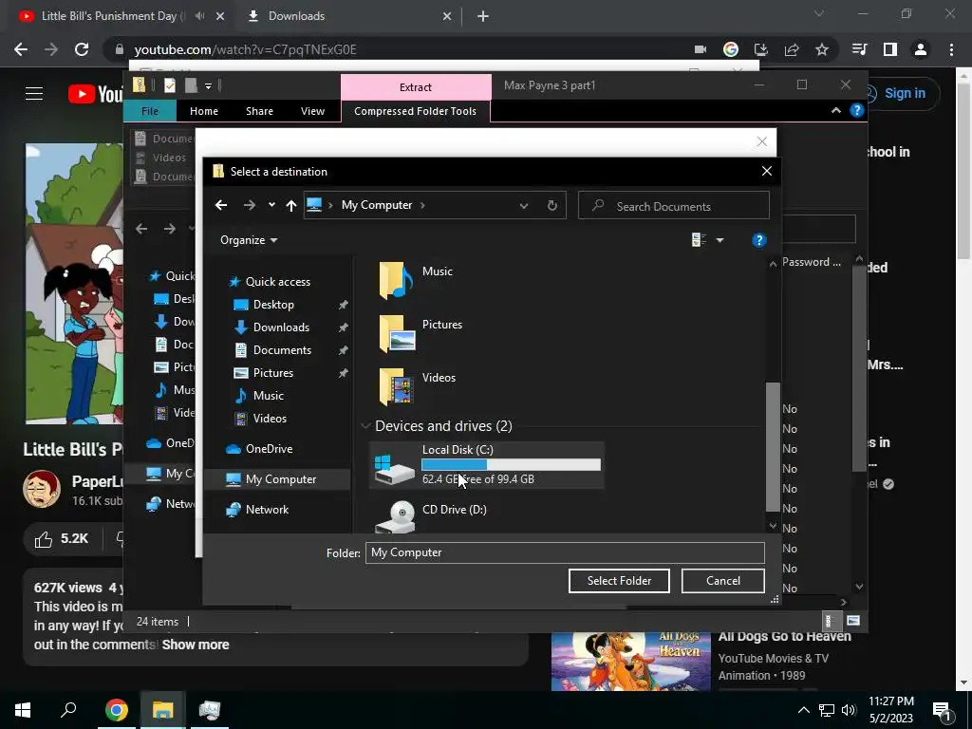Click forward arrow in destination dialog

coord(250,205)
